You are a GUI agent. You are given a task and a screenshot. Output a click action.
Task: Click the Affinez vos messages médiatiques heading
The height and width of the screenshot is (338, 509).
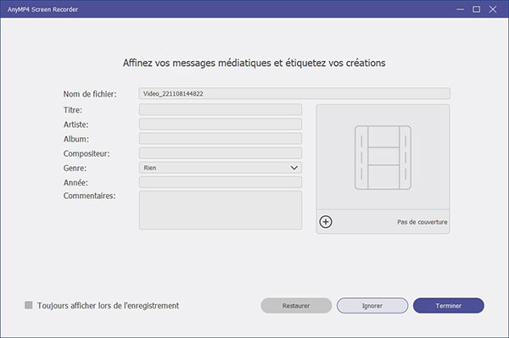click(x=255, y=63)
